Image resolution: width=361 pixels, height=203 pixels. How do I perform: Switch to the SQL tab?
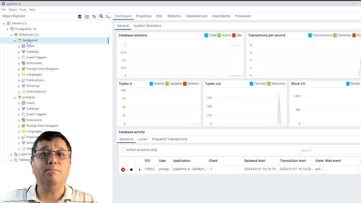point(159,16)
